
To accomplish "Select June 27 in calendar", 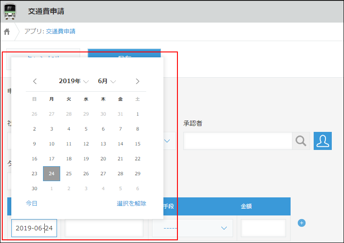I will click(103, 173).
